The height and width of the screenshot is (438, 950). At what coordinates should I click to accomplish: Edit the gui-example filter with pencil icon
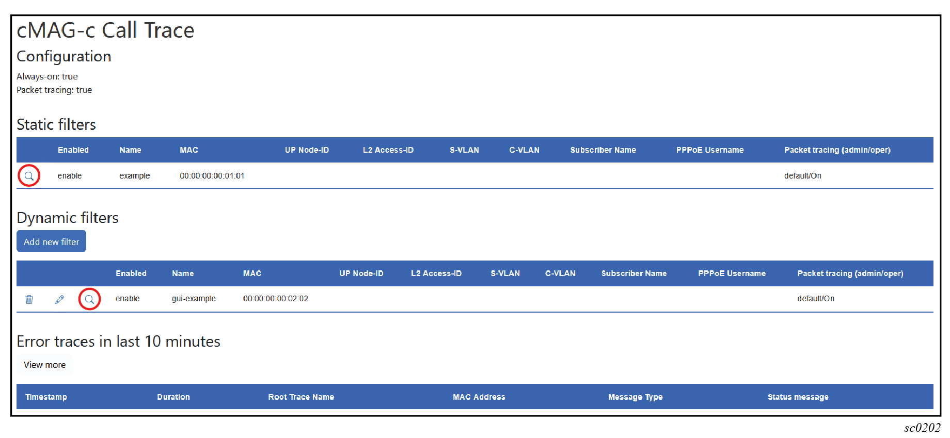click(59, 299)
